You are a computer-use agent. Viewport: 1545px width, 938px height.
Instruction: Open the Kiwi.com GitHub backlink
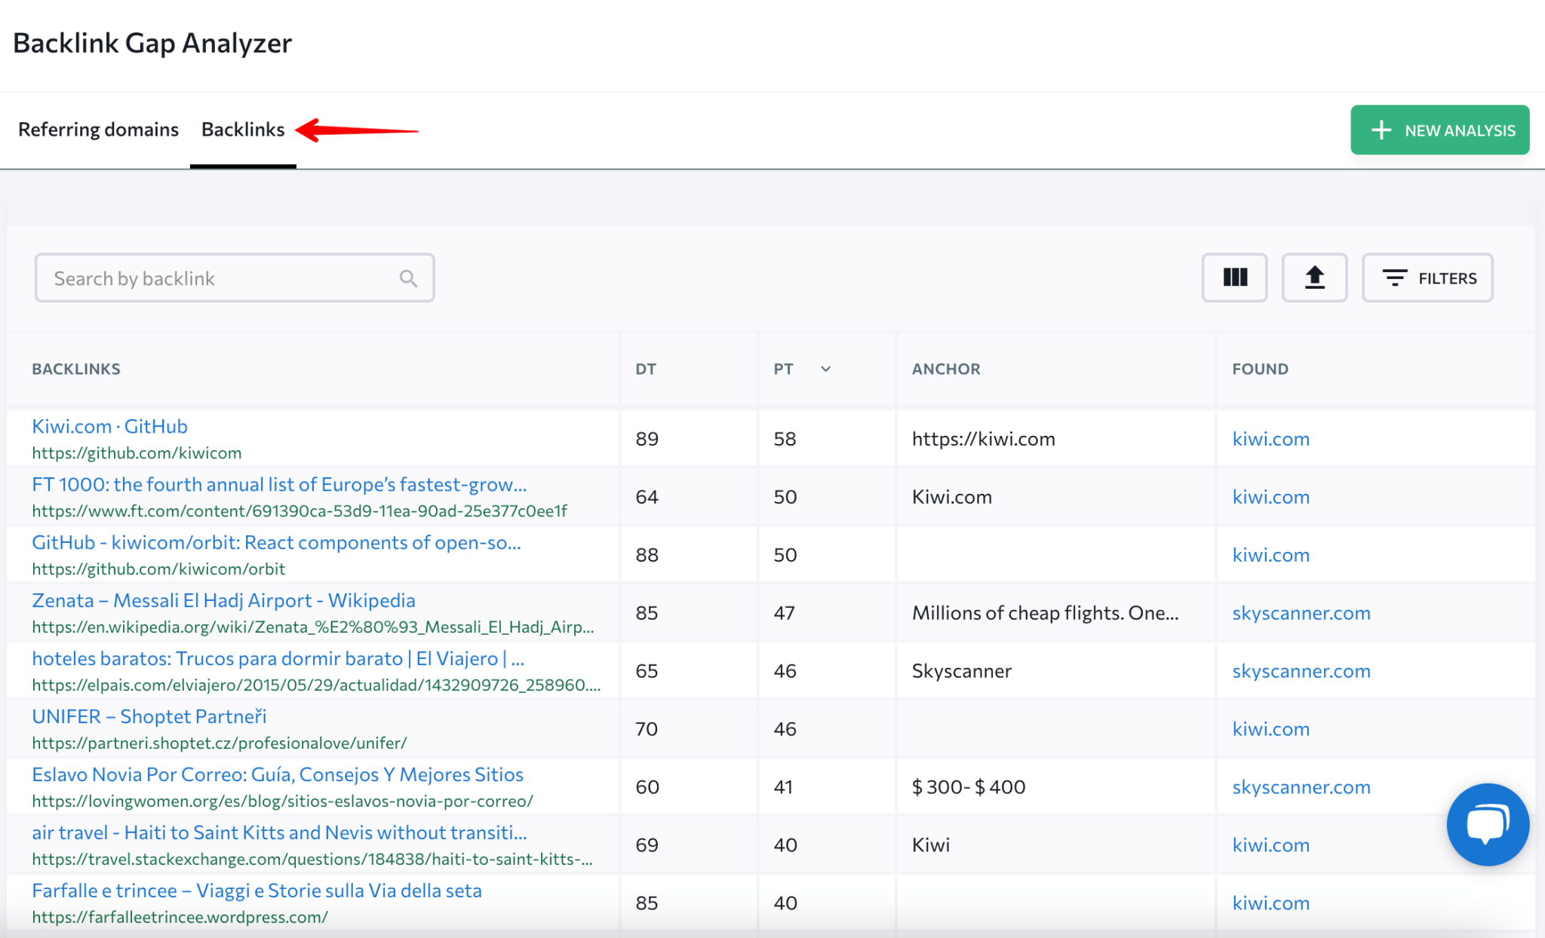109,426
